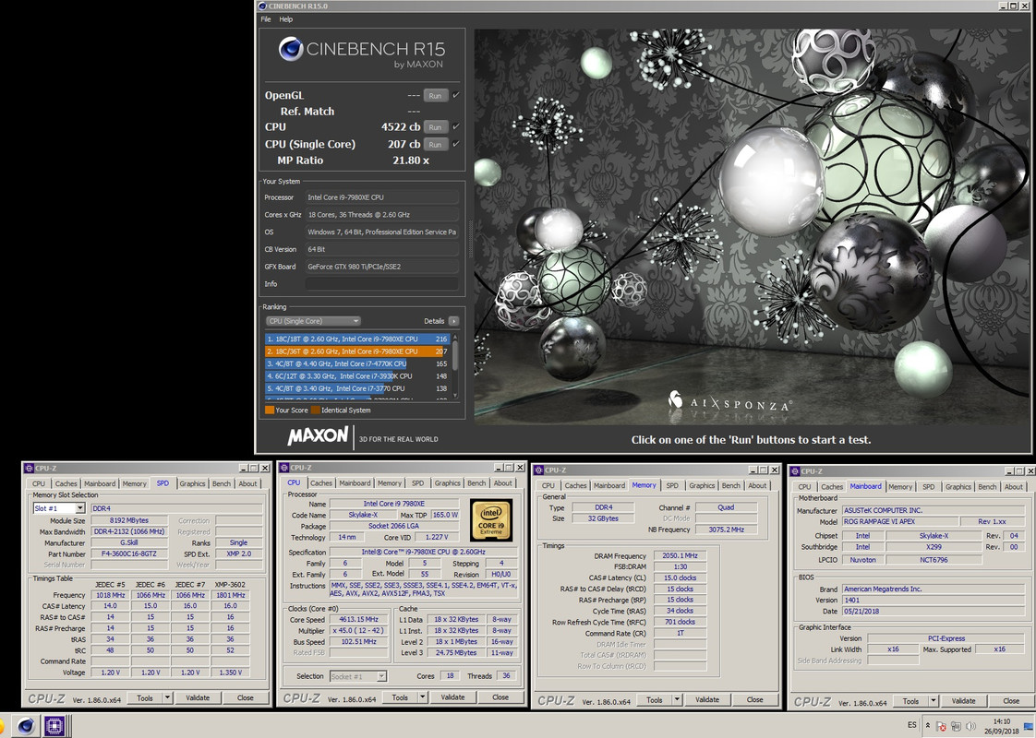Image resolution: width=1036 pixels, height=738 pixels.
Task: Switch to Mainboard tab in CPU window
Action: pyautogui.click(x=355, y=483)
